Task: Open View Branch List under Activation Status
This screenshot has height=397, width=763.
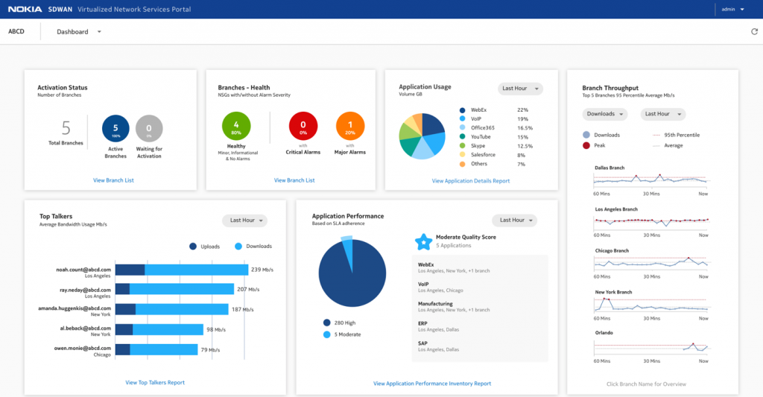Action: click(113, 180)
